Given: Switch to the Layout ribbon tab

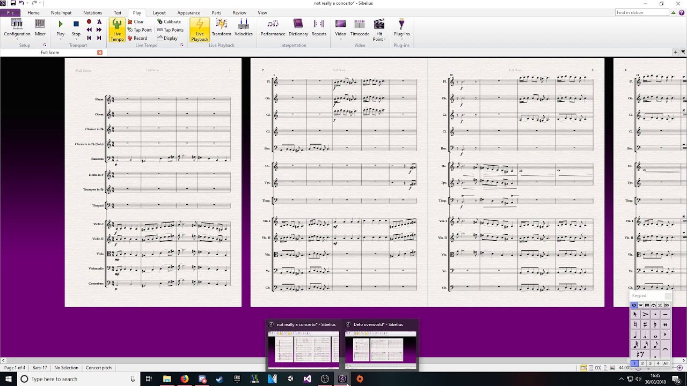Looking at the screenshot, I should coord(159,13).
